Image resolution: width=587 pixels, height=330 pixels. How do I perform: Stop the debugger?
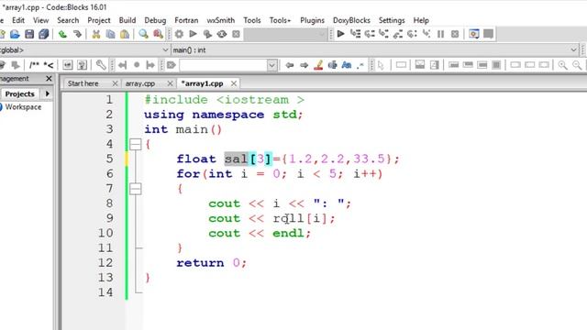[455, 34]
